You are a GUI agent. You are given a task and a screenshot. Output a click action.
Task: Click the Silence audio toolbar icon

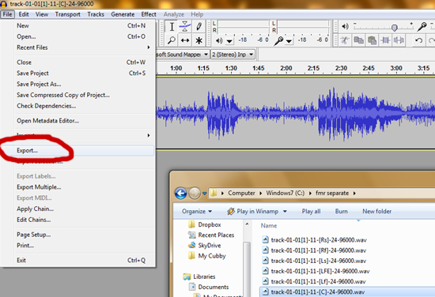399,40
